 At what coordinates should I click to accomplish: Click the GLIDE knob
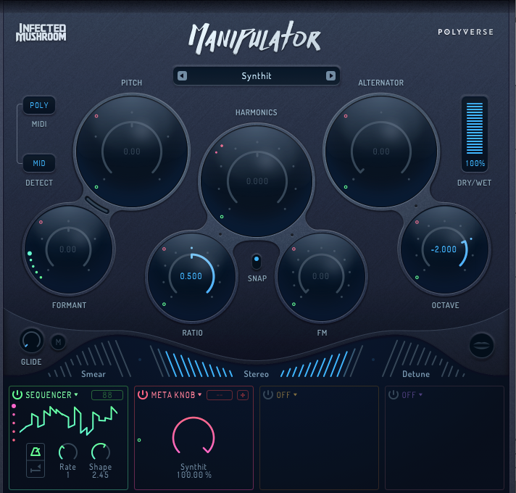(32, 340)
